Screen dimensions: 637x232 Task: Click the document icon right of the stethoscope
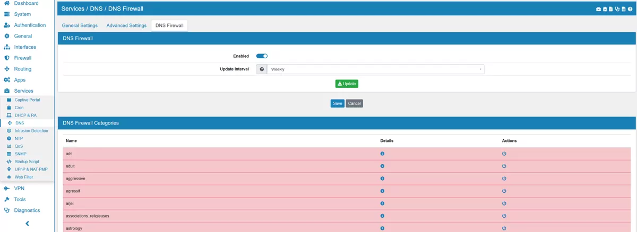click(624, 9)
